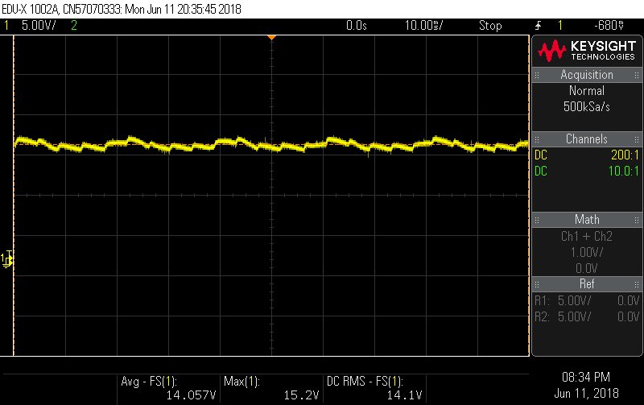Click the grip icon right of Math
Image resolution: width=644 pixels, height=405 pixels.
click(637, 220)
